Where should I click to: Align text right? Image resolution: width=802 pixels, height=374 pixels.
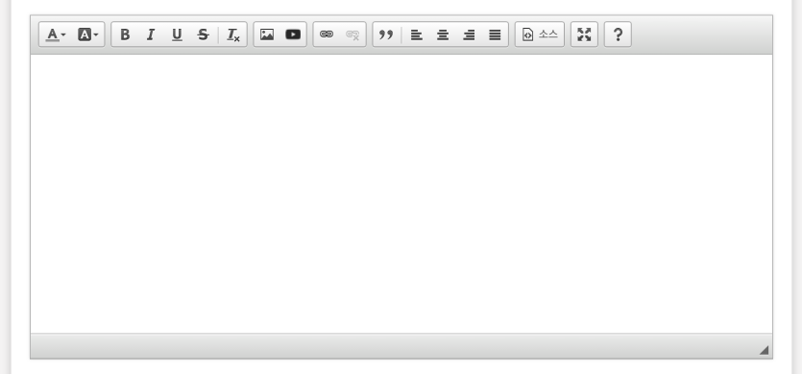[x=469, y=35]
